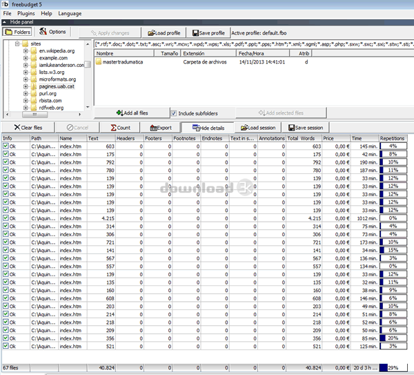The image size is (414, 375).
Task: Expand the lists.w3.org tree node
Action: (x=26, y=72)
